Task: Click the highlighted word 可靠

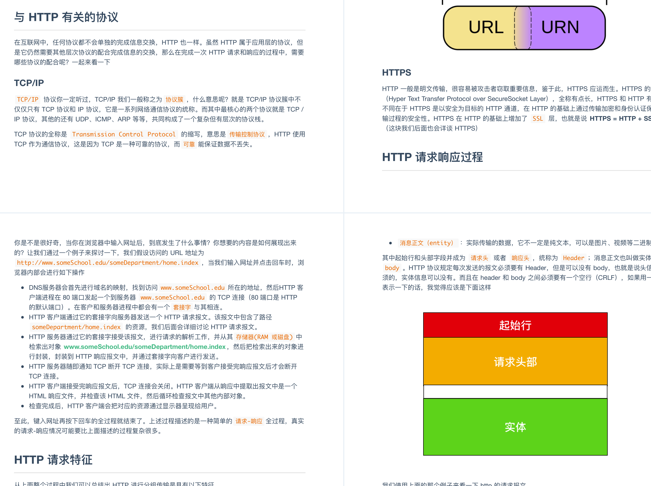Action: 189,144
